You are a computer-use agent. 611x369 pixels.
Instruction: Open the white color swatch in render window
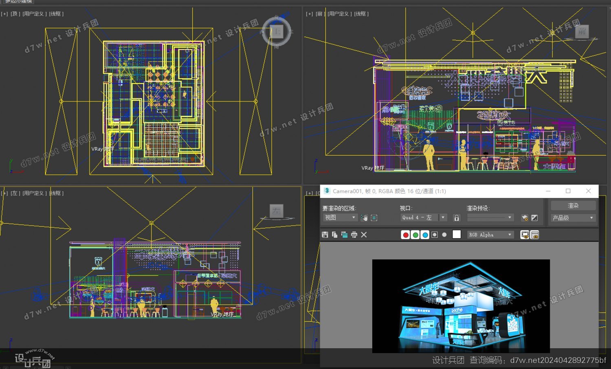[x=457, y=234]
